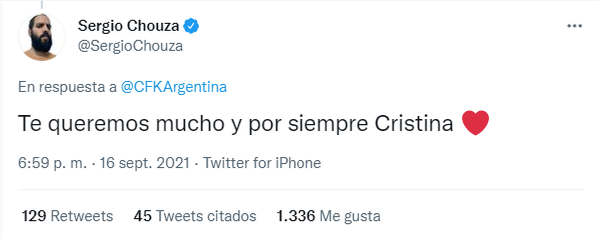Open the Sergio Chouza display name

coord(129,26)
